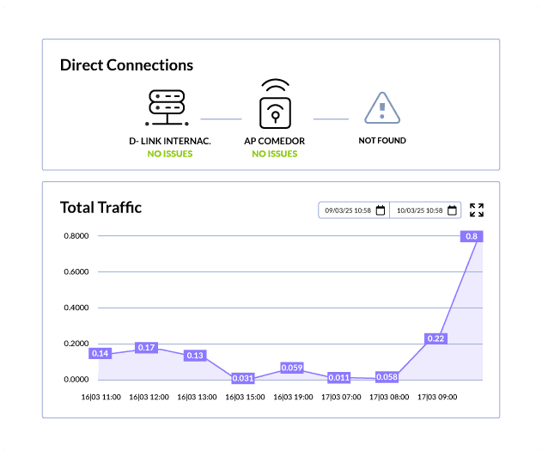This screenshot has height=457, width=542.
Task: Click the Not Found warning triangle icon
Action: pos(382,108)
